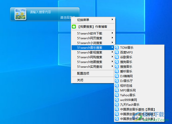Expand the 51search网购搜索 submenu arrow
This screenshot has height=124, width=172.
(x=112, y=57)
